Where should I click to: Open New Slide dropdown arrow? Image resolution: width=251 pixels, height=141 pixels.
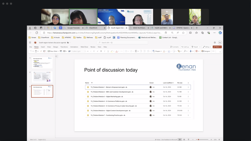[58, 51]
